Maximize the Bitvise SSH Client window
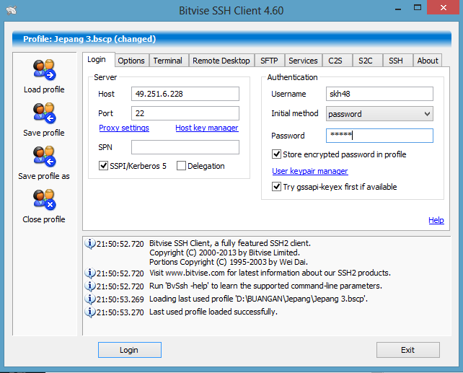This screenshot has height=373, width=463. (418, 8)
